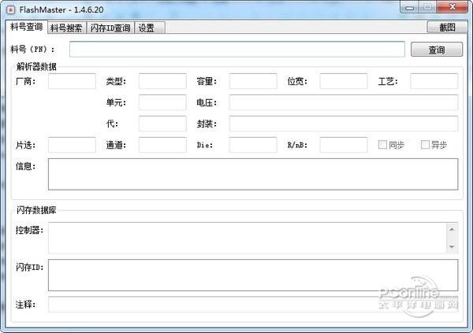
Task: Click the 查询 query button
Action: pyautogui.click(x=437, y=50)
